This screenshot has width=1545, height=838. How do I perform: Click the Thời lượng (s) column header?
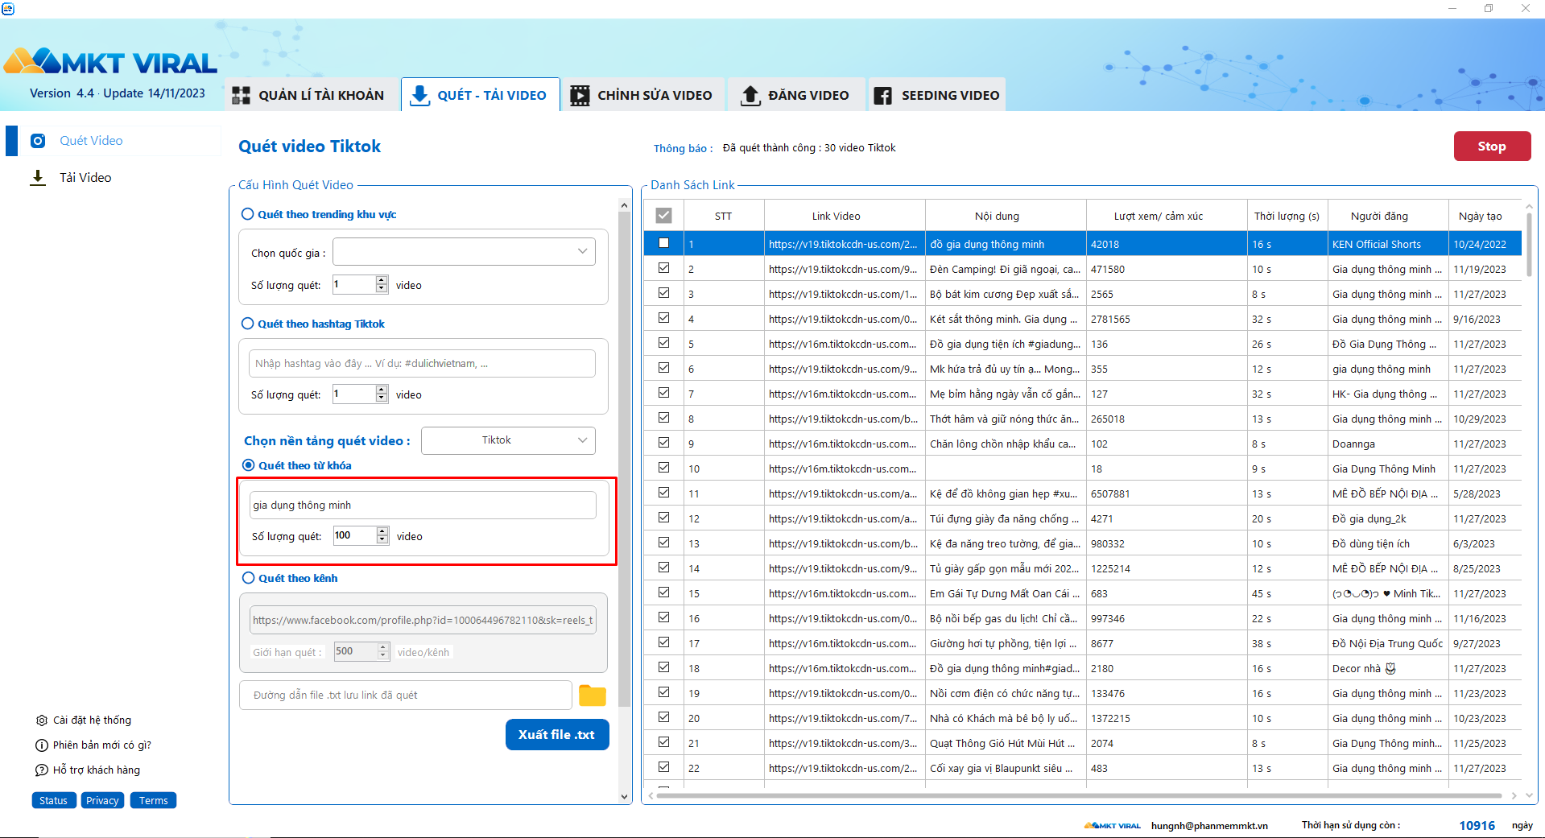pyautogui.click(x=1287, y=216)
